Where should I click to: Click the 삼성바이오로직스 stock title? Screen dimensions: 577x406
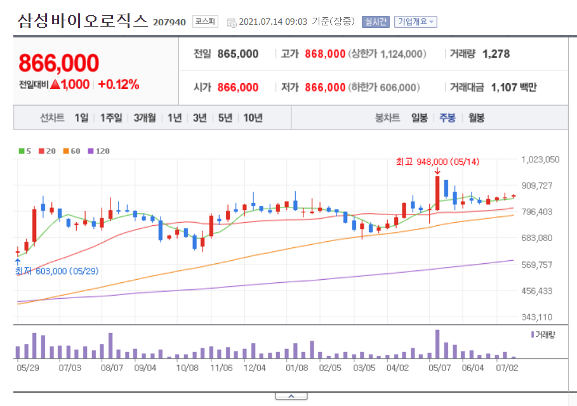click(x=83, y=20)
